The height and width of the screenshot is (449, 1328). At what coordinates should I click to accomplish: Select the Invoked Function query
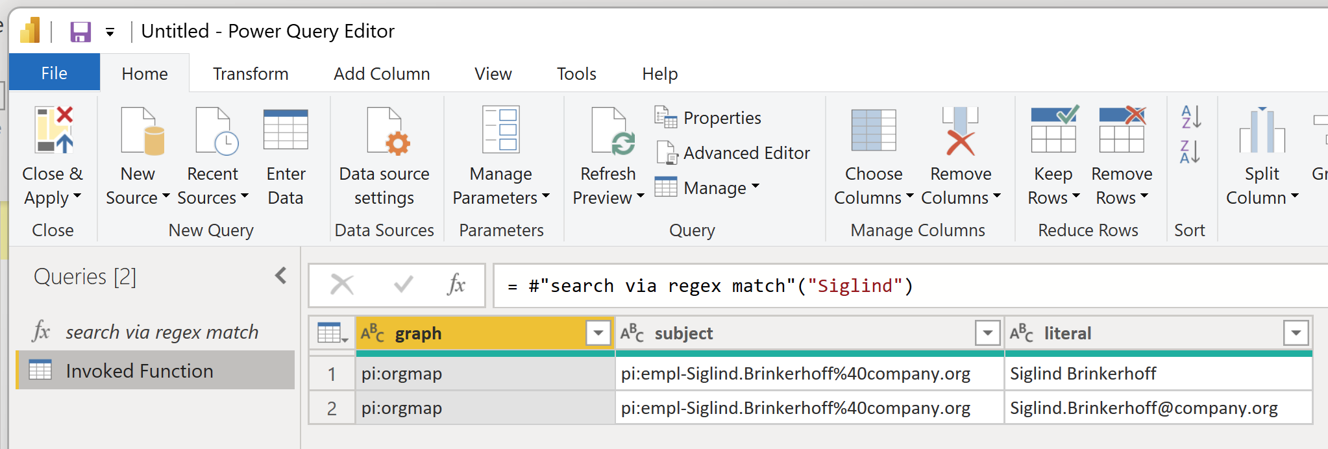click(155, 370)
